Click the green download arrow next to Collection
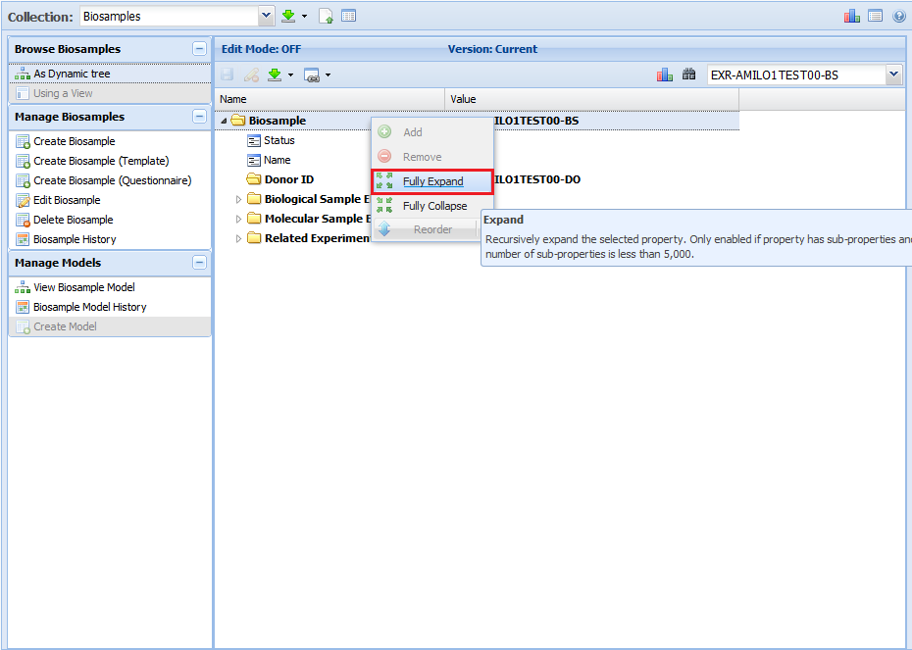 point(288,17)
